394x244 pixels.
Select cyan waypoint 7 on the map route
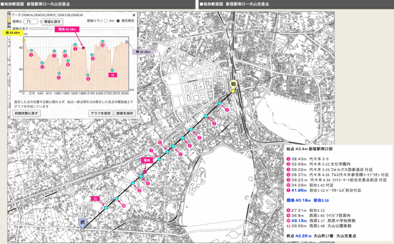(159, 159)
